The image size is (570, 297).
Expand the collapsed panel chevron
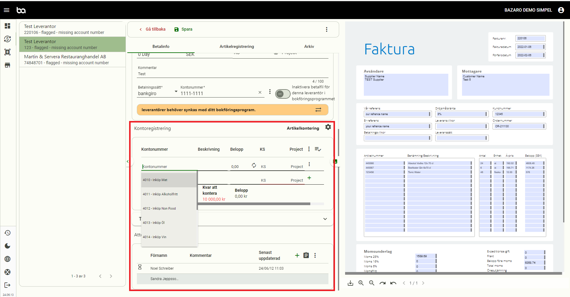point(325,219)
